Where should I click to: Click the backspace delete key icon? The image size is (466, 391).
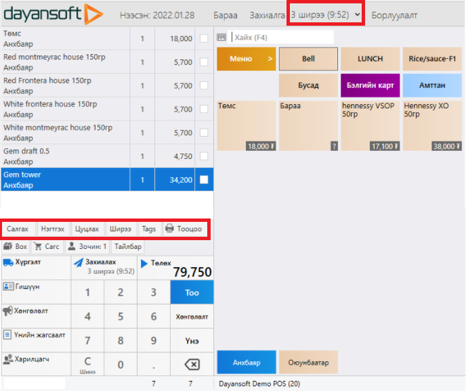[192, 365]
